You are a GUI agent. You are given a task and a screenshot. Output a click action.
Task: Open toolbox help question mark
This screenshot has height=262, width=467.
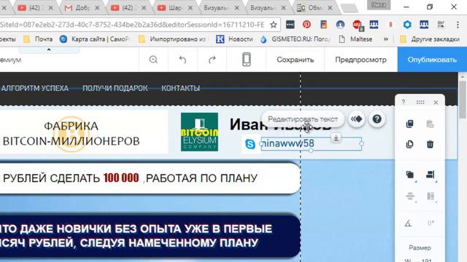click(404, 102)
